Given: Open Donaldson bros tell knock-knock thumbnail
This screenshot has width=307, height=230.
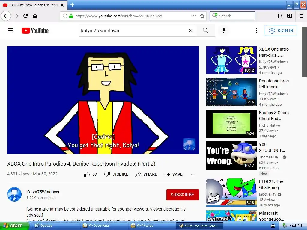Looking at the screenshot, I should point(231,92).
